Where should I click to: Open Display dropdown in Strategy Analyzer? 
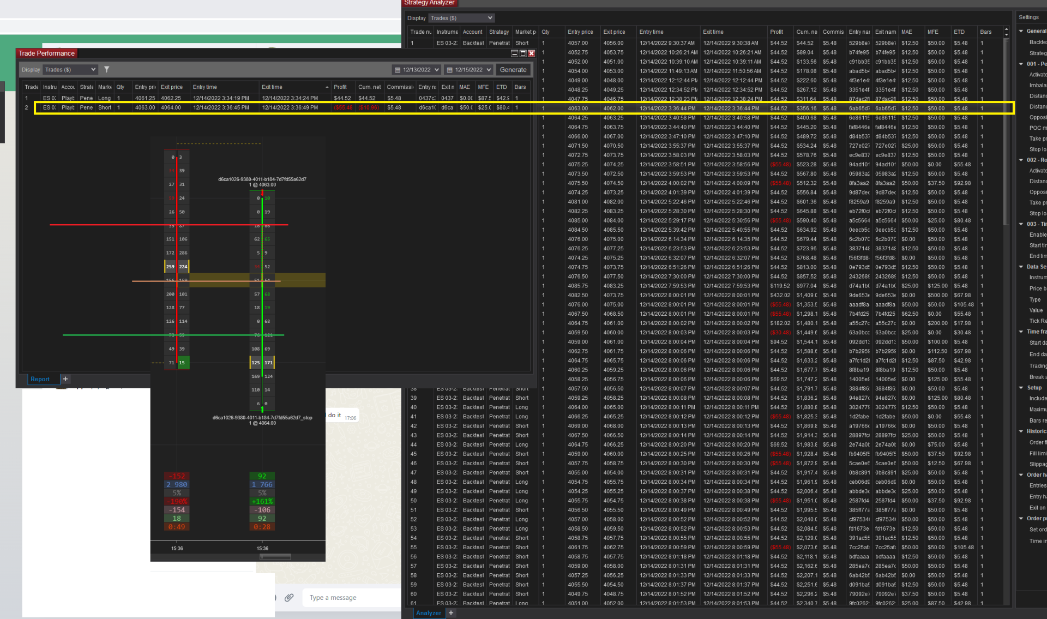(x=461, y=18)
